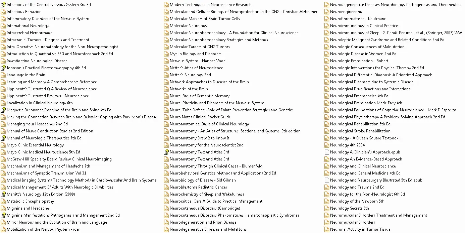Select Neurocutaneous Disorders (Cambridge)

(205, 208)
